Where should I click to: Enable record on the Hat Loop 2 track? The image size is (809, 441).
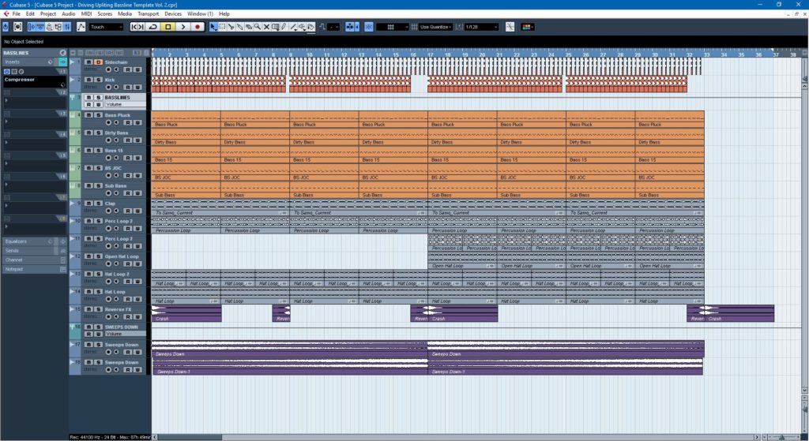click(x=108, y=282)
